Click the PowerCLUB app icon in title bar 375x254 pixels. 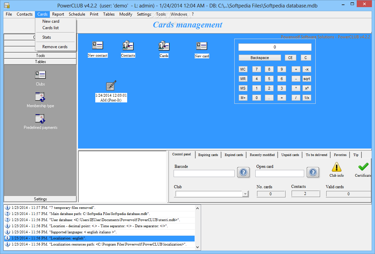pyautogui.click(x=7, y=5)
